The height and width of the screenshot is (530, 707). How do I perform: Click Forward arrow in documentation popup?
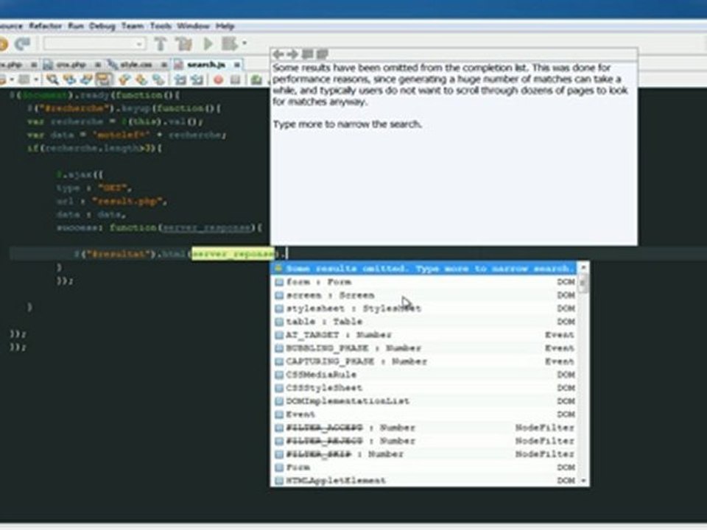(x=292, y=54)
